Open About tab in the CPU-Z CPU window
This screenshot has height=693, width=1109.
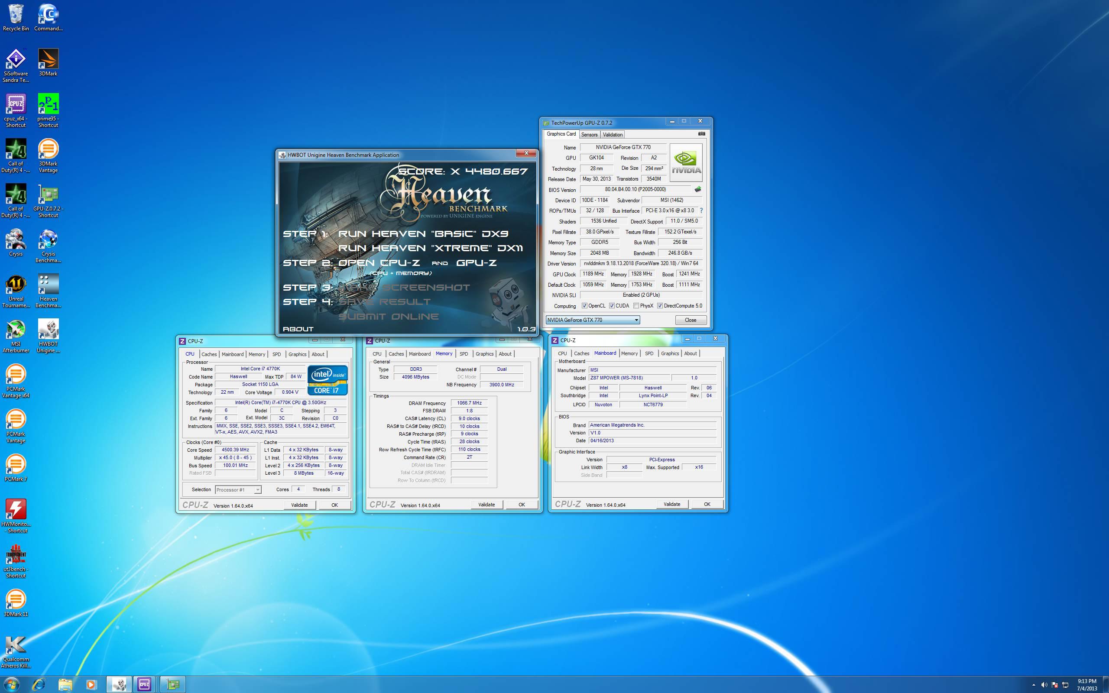[318, 354]
